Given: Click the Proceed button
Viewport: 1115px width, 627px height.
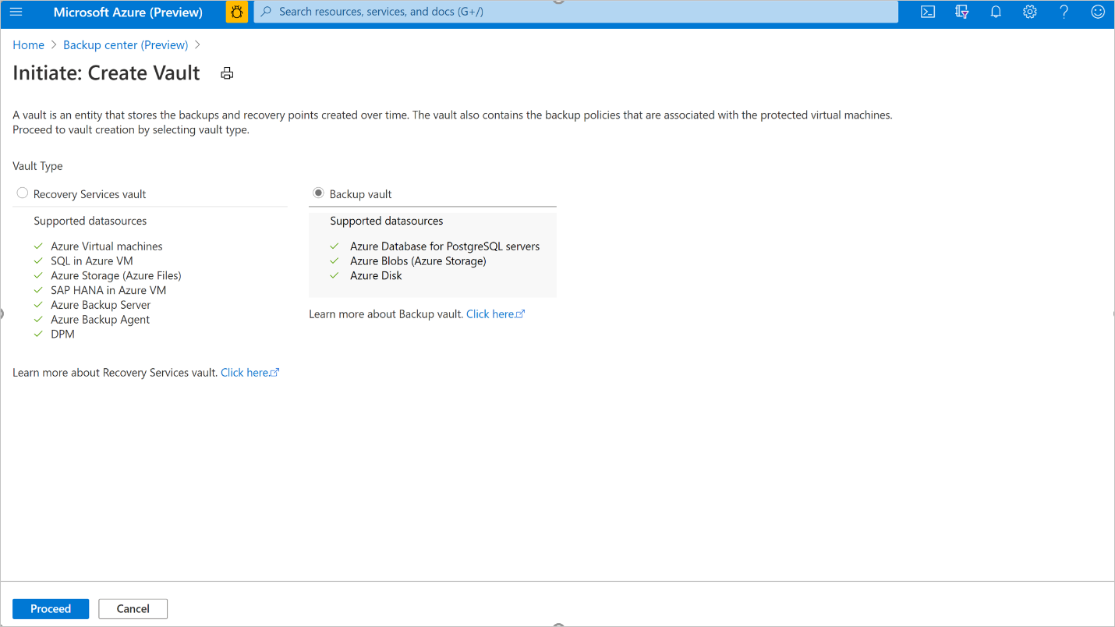Looking at the screenshot, I should click(51, 609).
